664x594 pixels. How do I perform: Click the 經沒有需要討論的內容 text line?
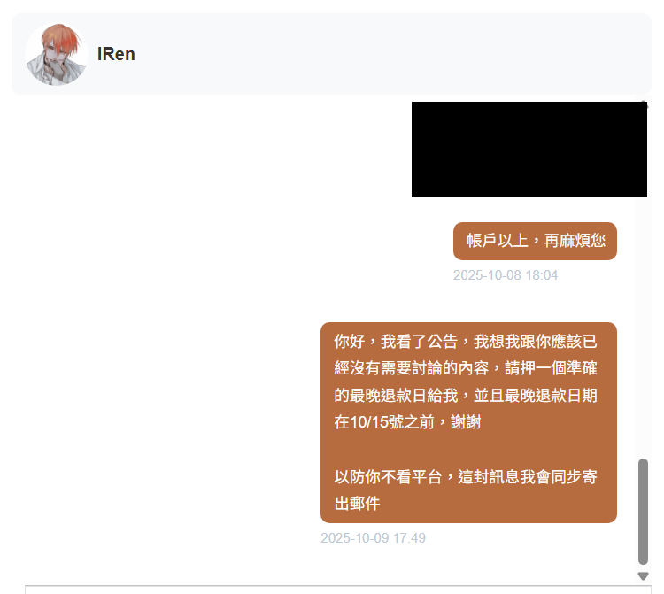466,368
